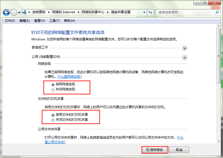The image size is (223, 158).
Task: Click the 取消 button
Action: [179, 150]
